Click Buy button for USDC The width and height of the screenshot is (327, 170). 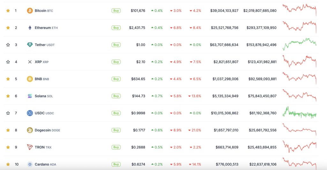pyautogui.click(x=116, y=113)
